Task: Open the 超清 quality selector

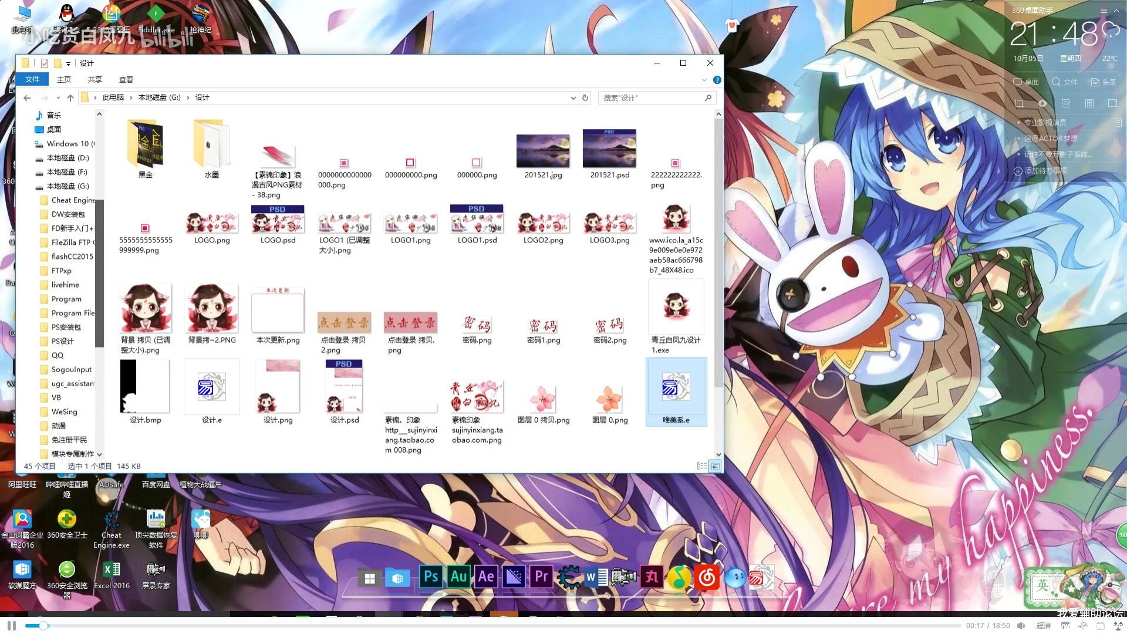Action: pos(1044,626)
